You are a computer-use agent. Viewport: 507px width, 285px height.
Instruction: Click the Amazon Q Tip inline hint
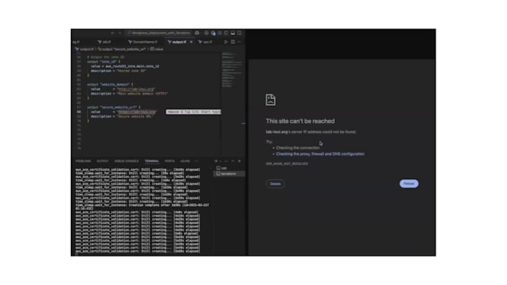(194, 112)
